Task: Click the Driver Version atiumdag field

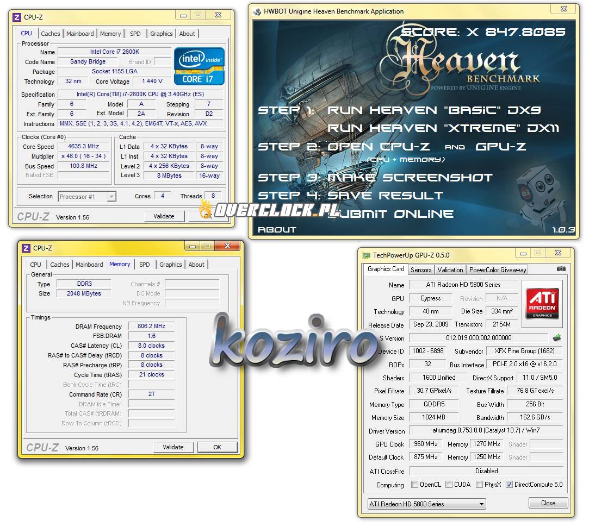Action: pyautogui.click(x=486, y=430)
